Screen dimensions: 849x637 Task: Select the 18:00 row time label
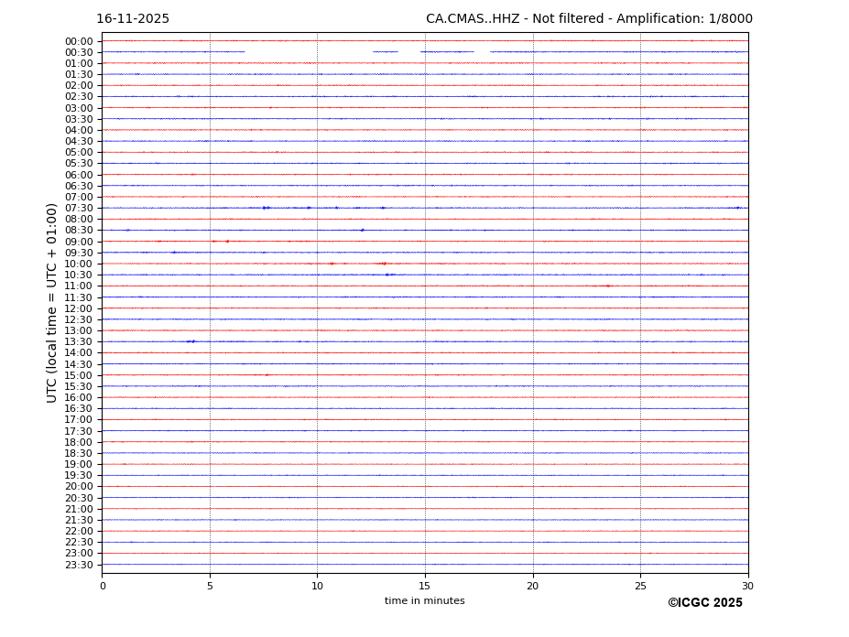(78, 442)
